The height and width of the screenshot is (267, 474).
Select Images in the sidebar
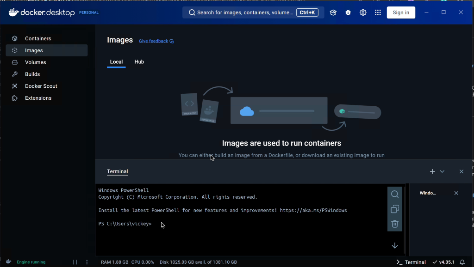47,50
